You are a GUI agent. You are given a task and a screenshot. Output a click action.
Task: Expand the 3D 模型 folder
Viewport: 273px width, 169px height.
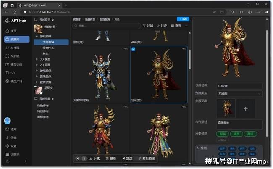pos(37,59)
